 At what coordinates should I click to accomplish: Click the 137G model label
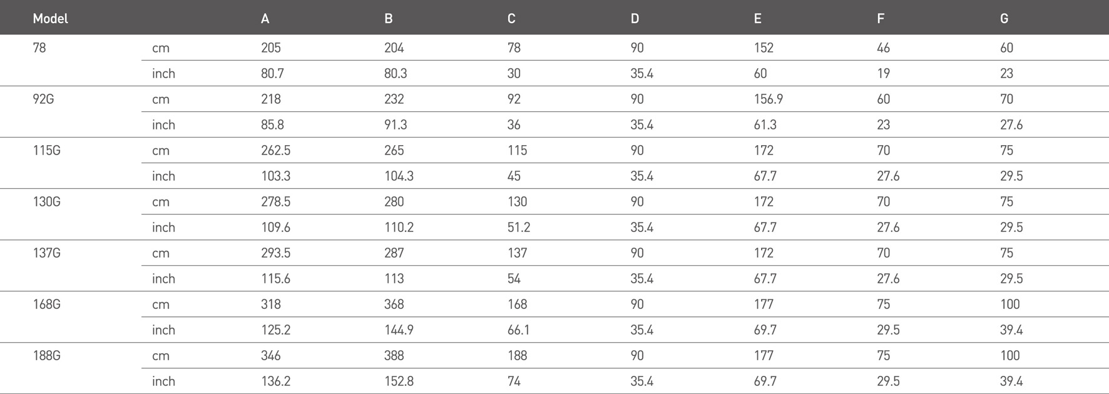[x=46, y=253]
